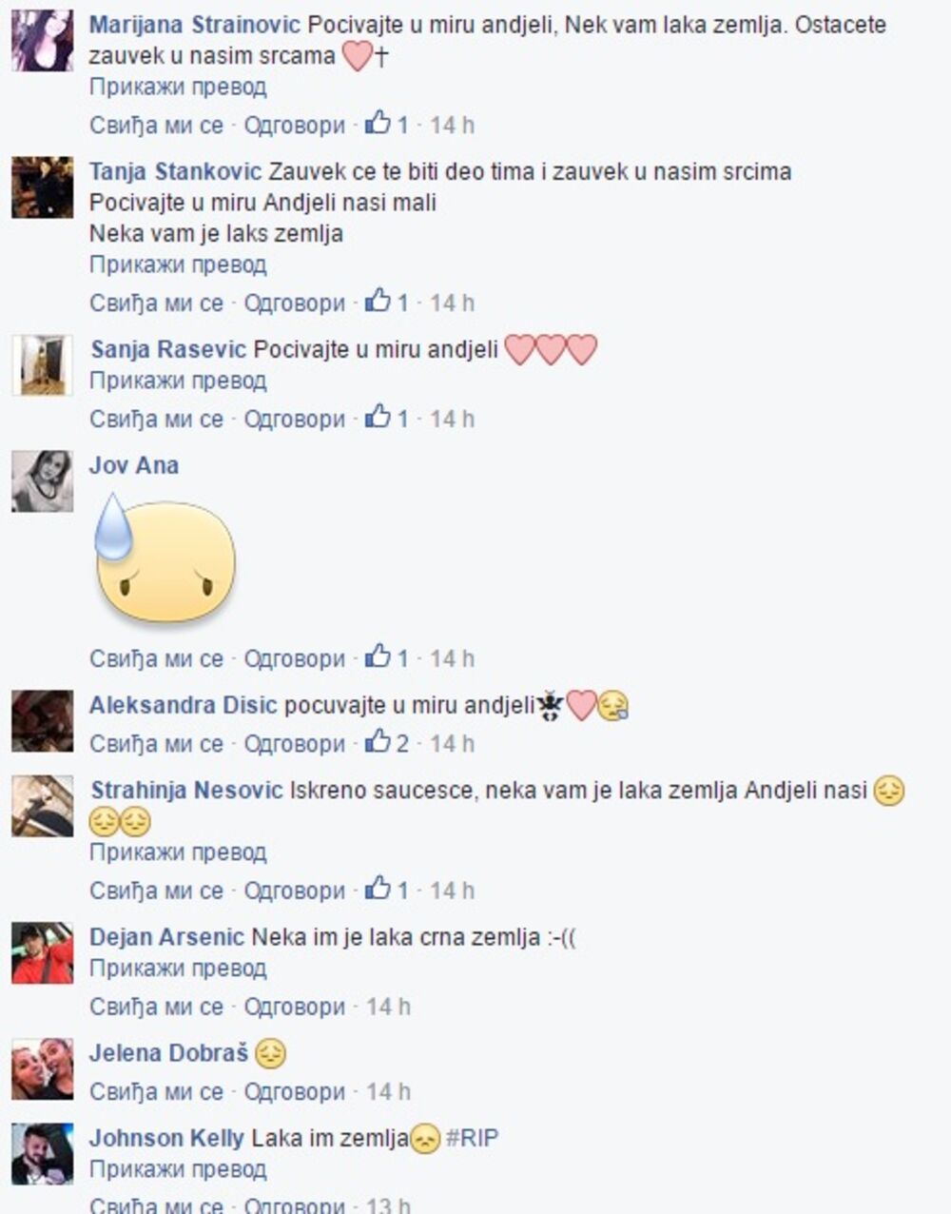
Task: Click thumbs-up icon on Aleksandra Disic's comment
Action: (x=378, y=741)
